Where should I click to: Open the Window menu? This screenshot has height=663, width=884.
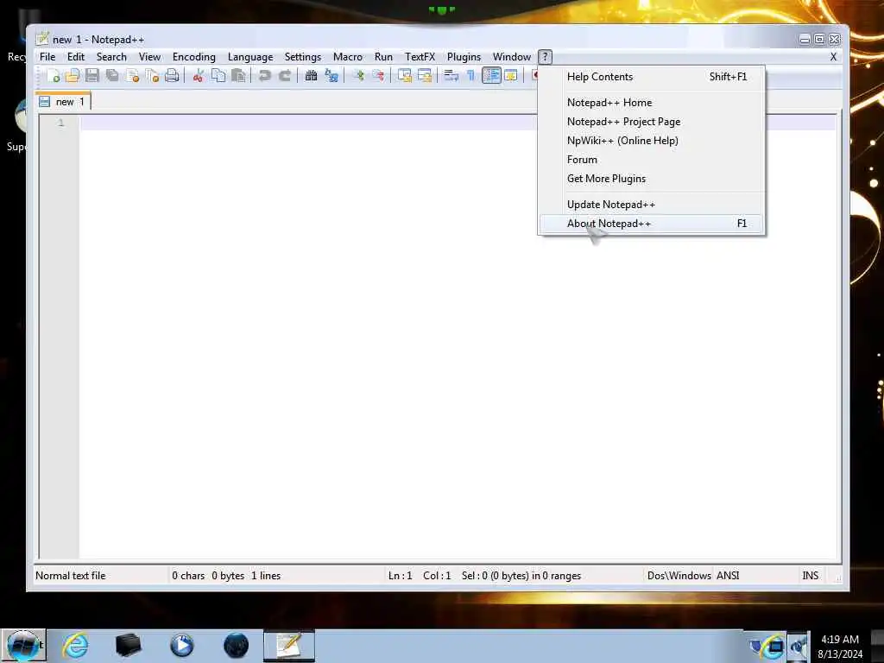tap(512, 57)
